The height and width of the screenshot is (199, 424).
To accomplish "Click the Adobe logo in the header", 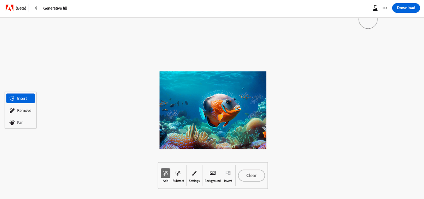I will pyautogui.click(x=10, y=8).
